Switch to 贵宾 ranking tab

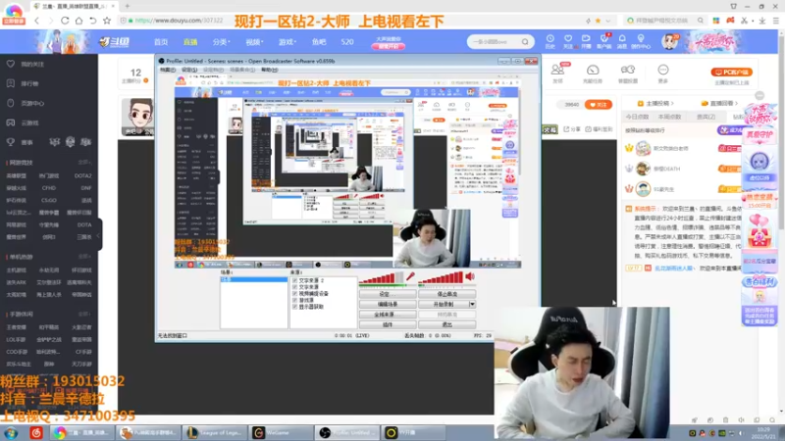[706, 117]
